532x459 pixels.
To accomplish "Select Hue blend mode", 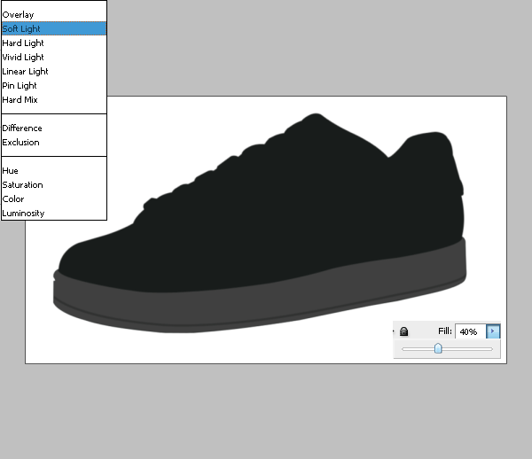I will (x=54, y=171).
